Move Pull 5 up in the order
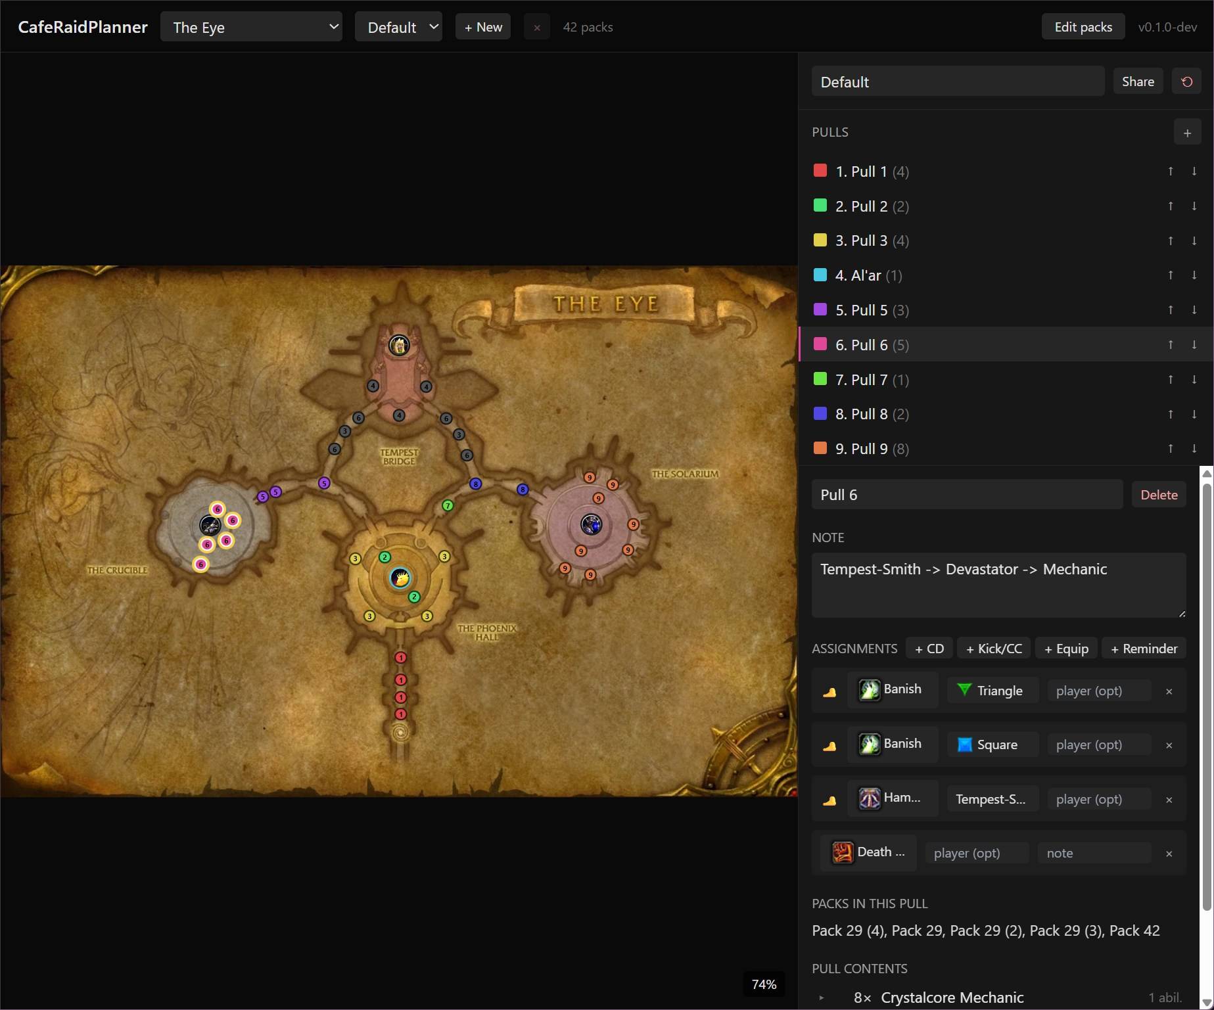The width and height of the screenshot is (1214, 1010). (x=1171, y=310)
